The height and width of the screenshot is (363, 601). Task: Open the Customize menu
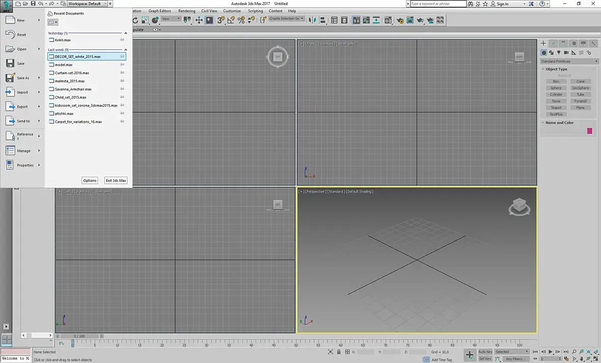(232, 11)
